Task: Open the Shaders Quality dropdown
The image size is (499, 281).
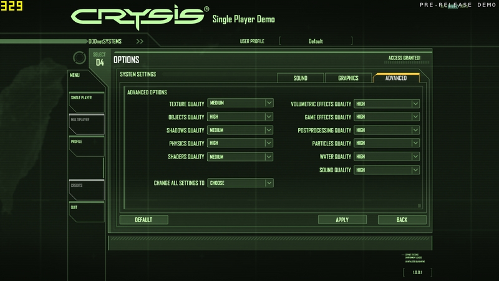Action: coord(240,157)
